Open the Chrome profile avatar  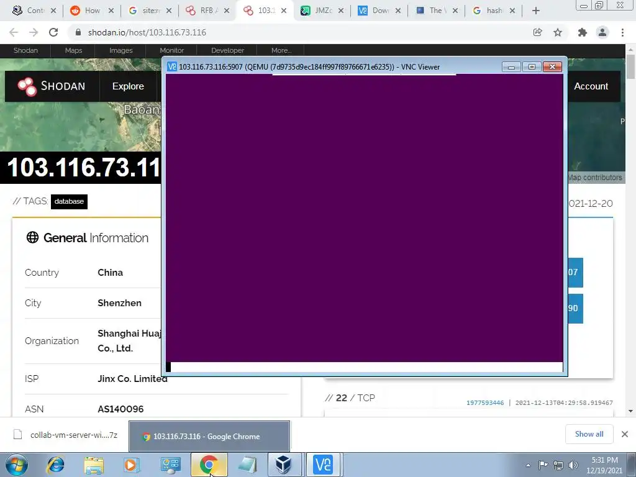602,32
